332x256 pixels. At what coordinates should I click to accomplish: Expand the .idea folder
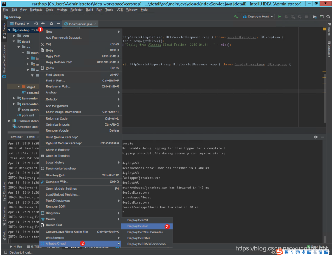[x=14, y=36]
